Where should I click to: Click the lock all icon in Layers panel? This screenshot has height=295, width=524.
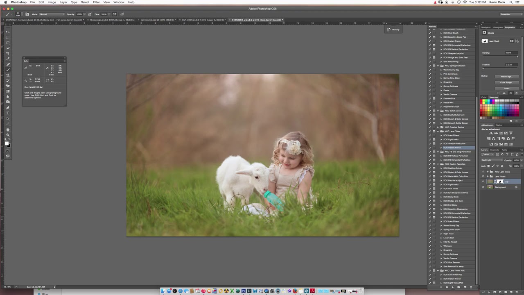(x=502, y=166)
